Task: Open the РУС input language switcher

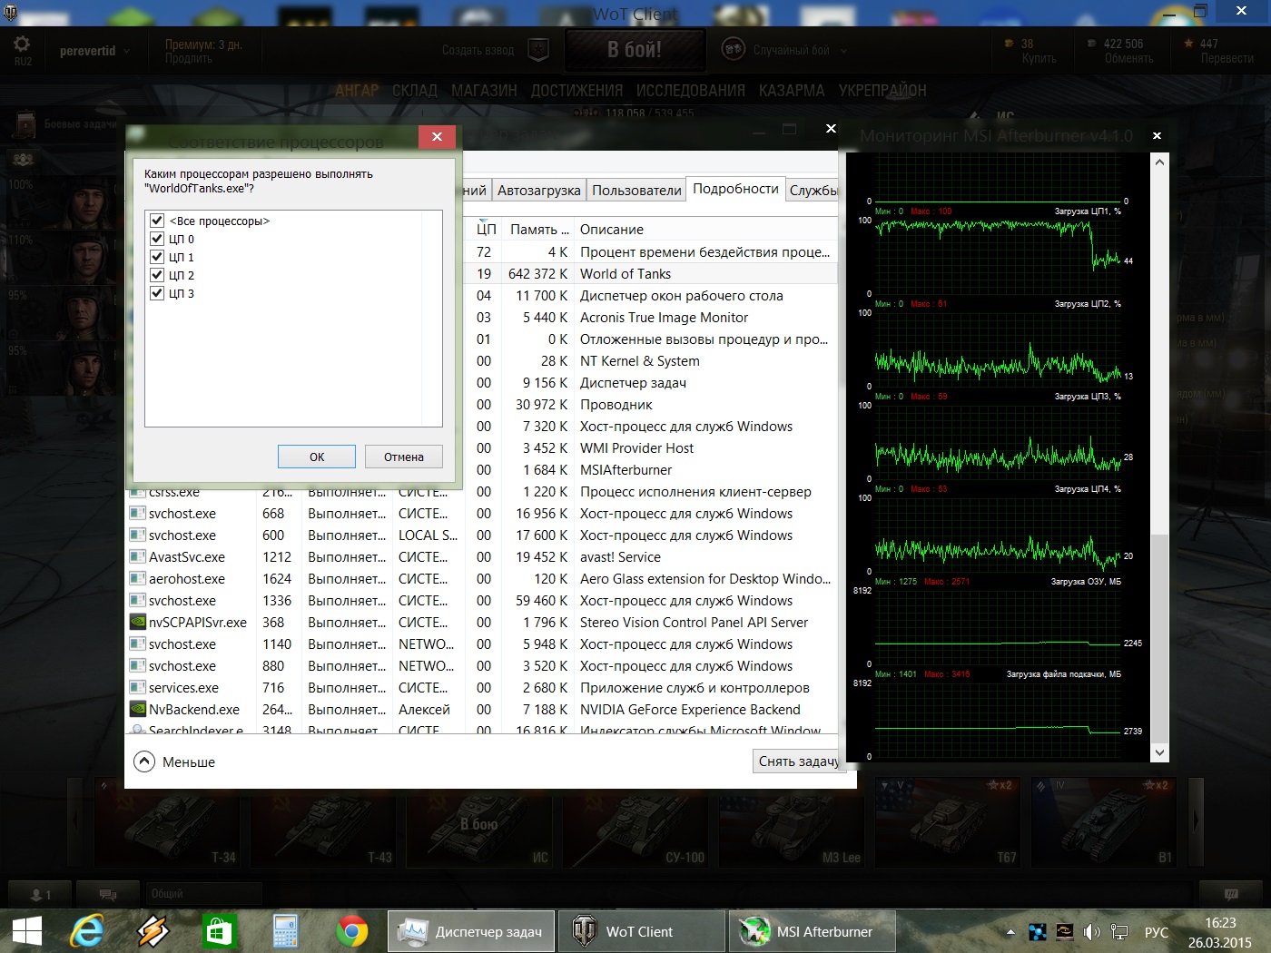Action: click(x=1157, y=932)
